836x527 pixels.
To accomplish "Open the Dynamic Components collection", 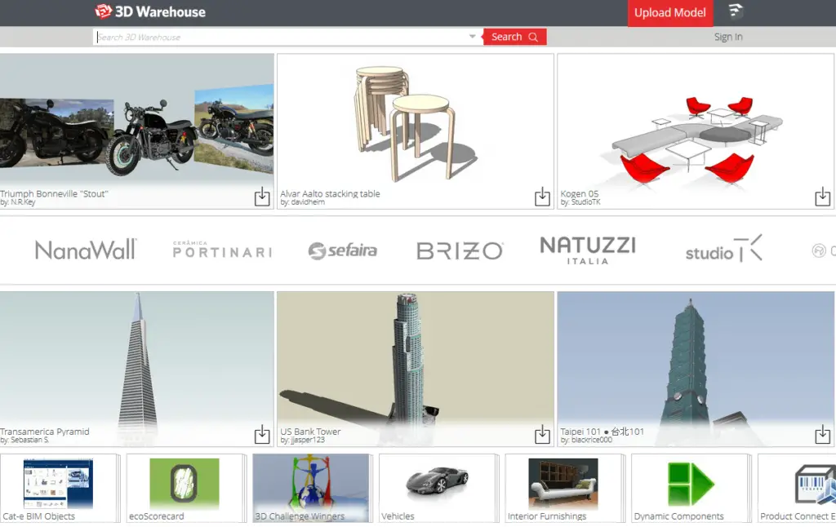I will 690,487.
